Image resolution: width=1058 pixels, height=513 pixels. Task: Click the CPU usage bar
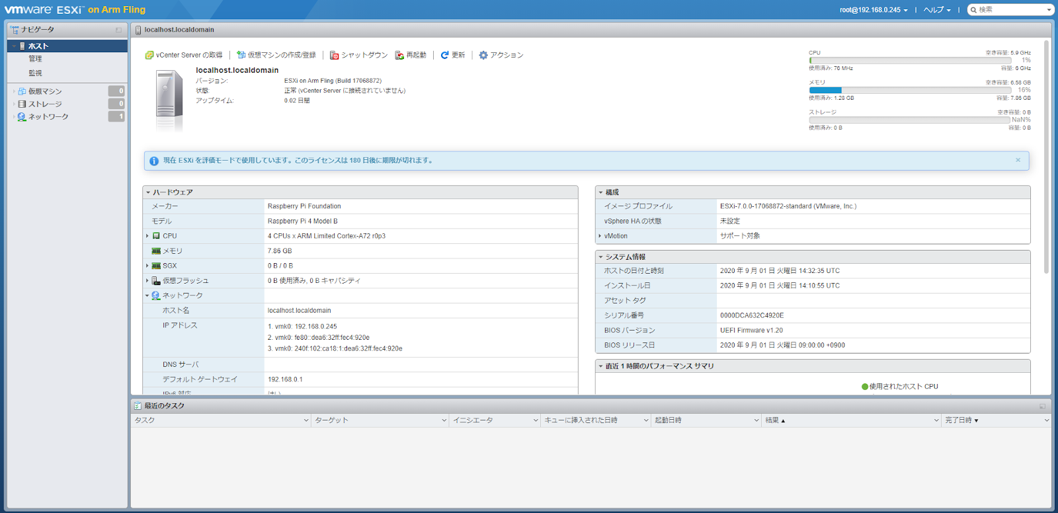[910, 60]
